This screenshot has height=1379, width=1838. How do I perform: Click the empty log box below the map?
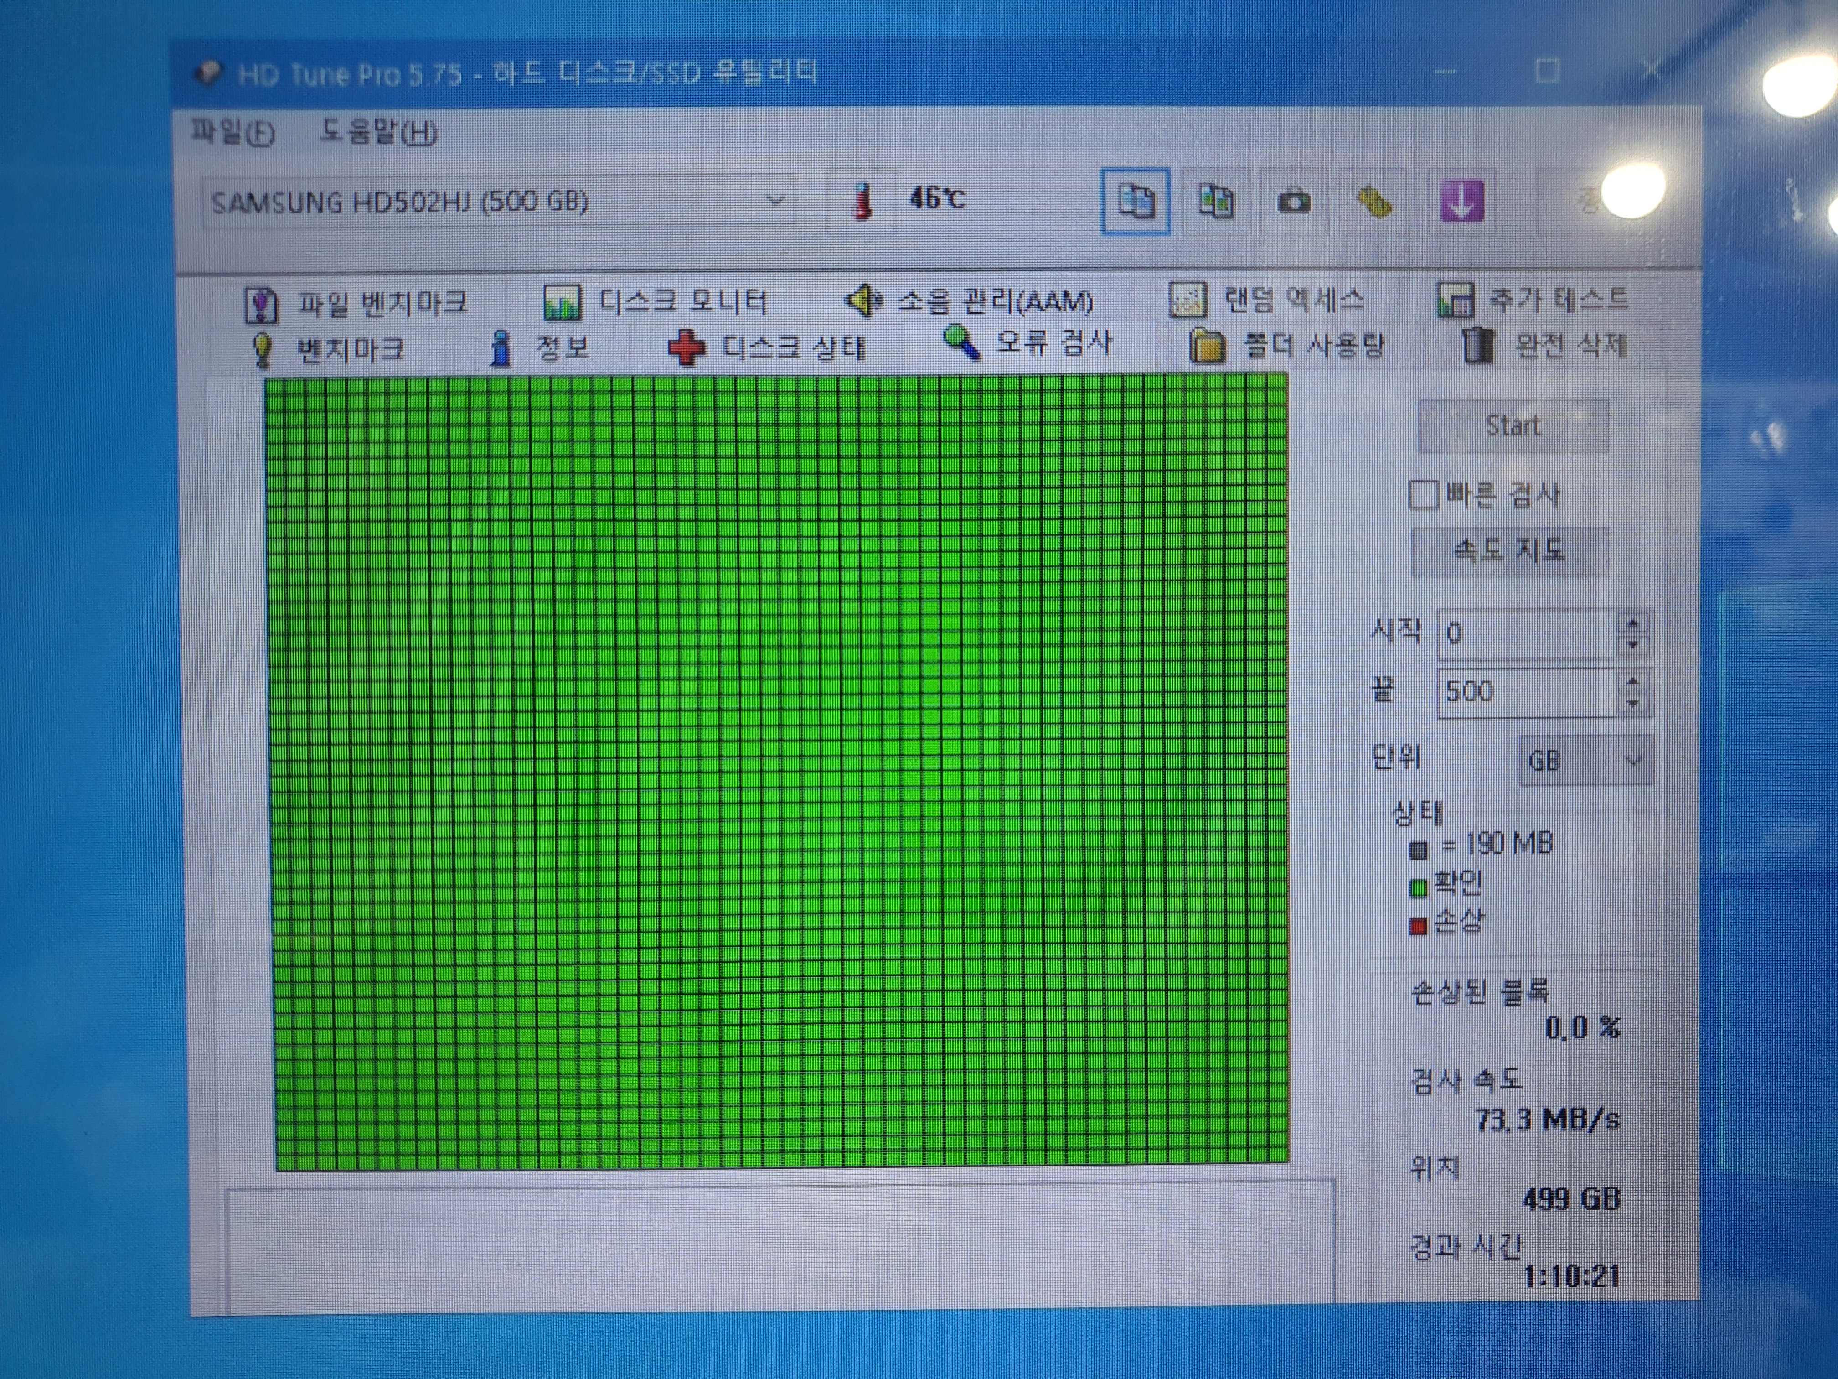pyautogui.click(x=780, y=1247)
